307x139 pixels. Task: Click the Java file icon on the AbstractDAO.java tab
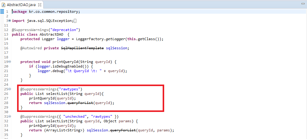pyautogui.click(x=3, y=5)
